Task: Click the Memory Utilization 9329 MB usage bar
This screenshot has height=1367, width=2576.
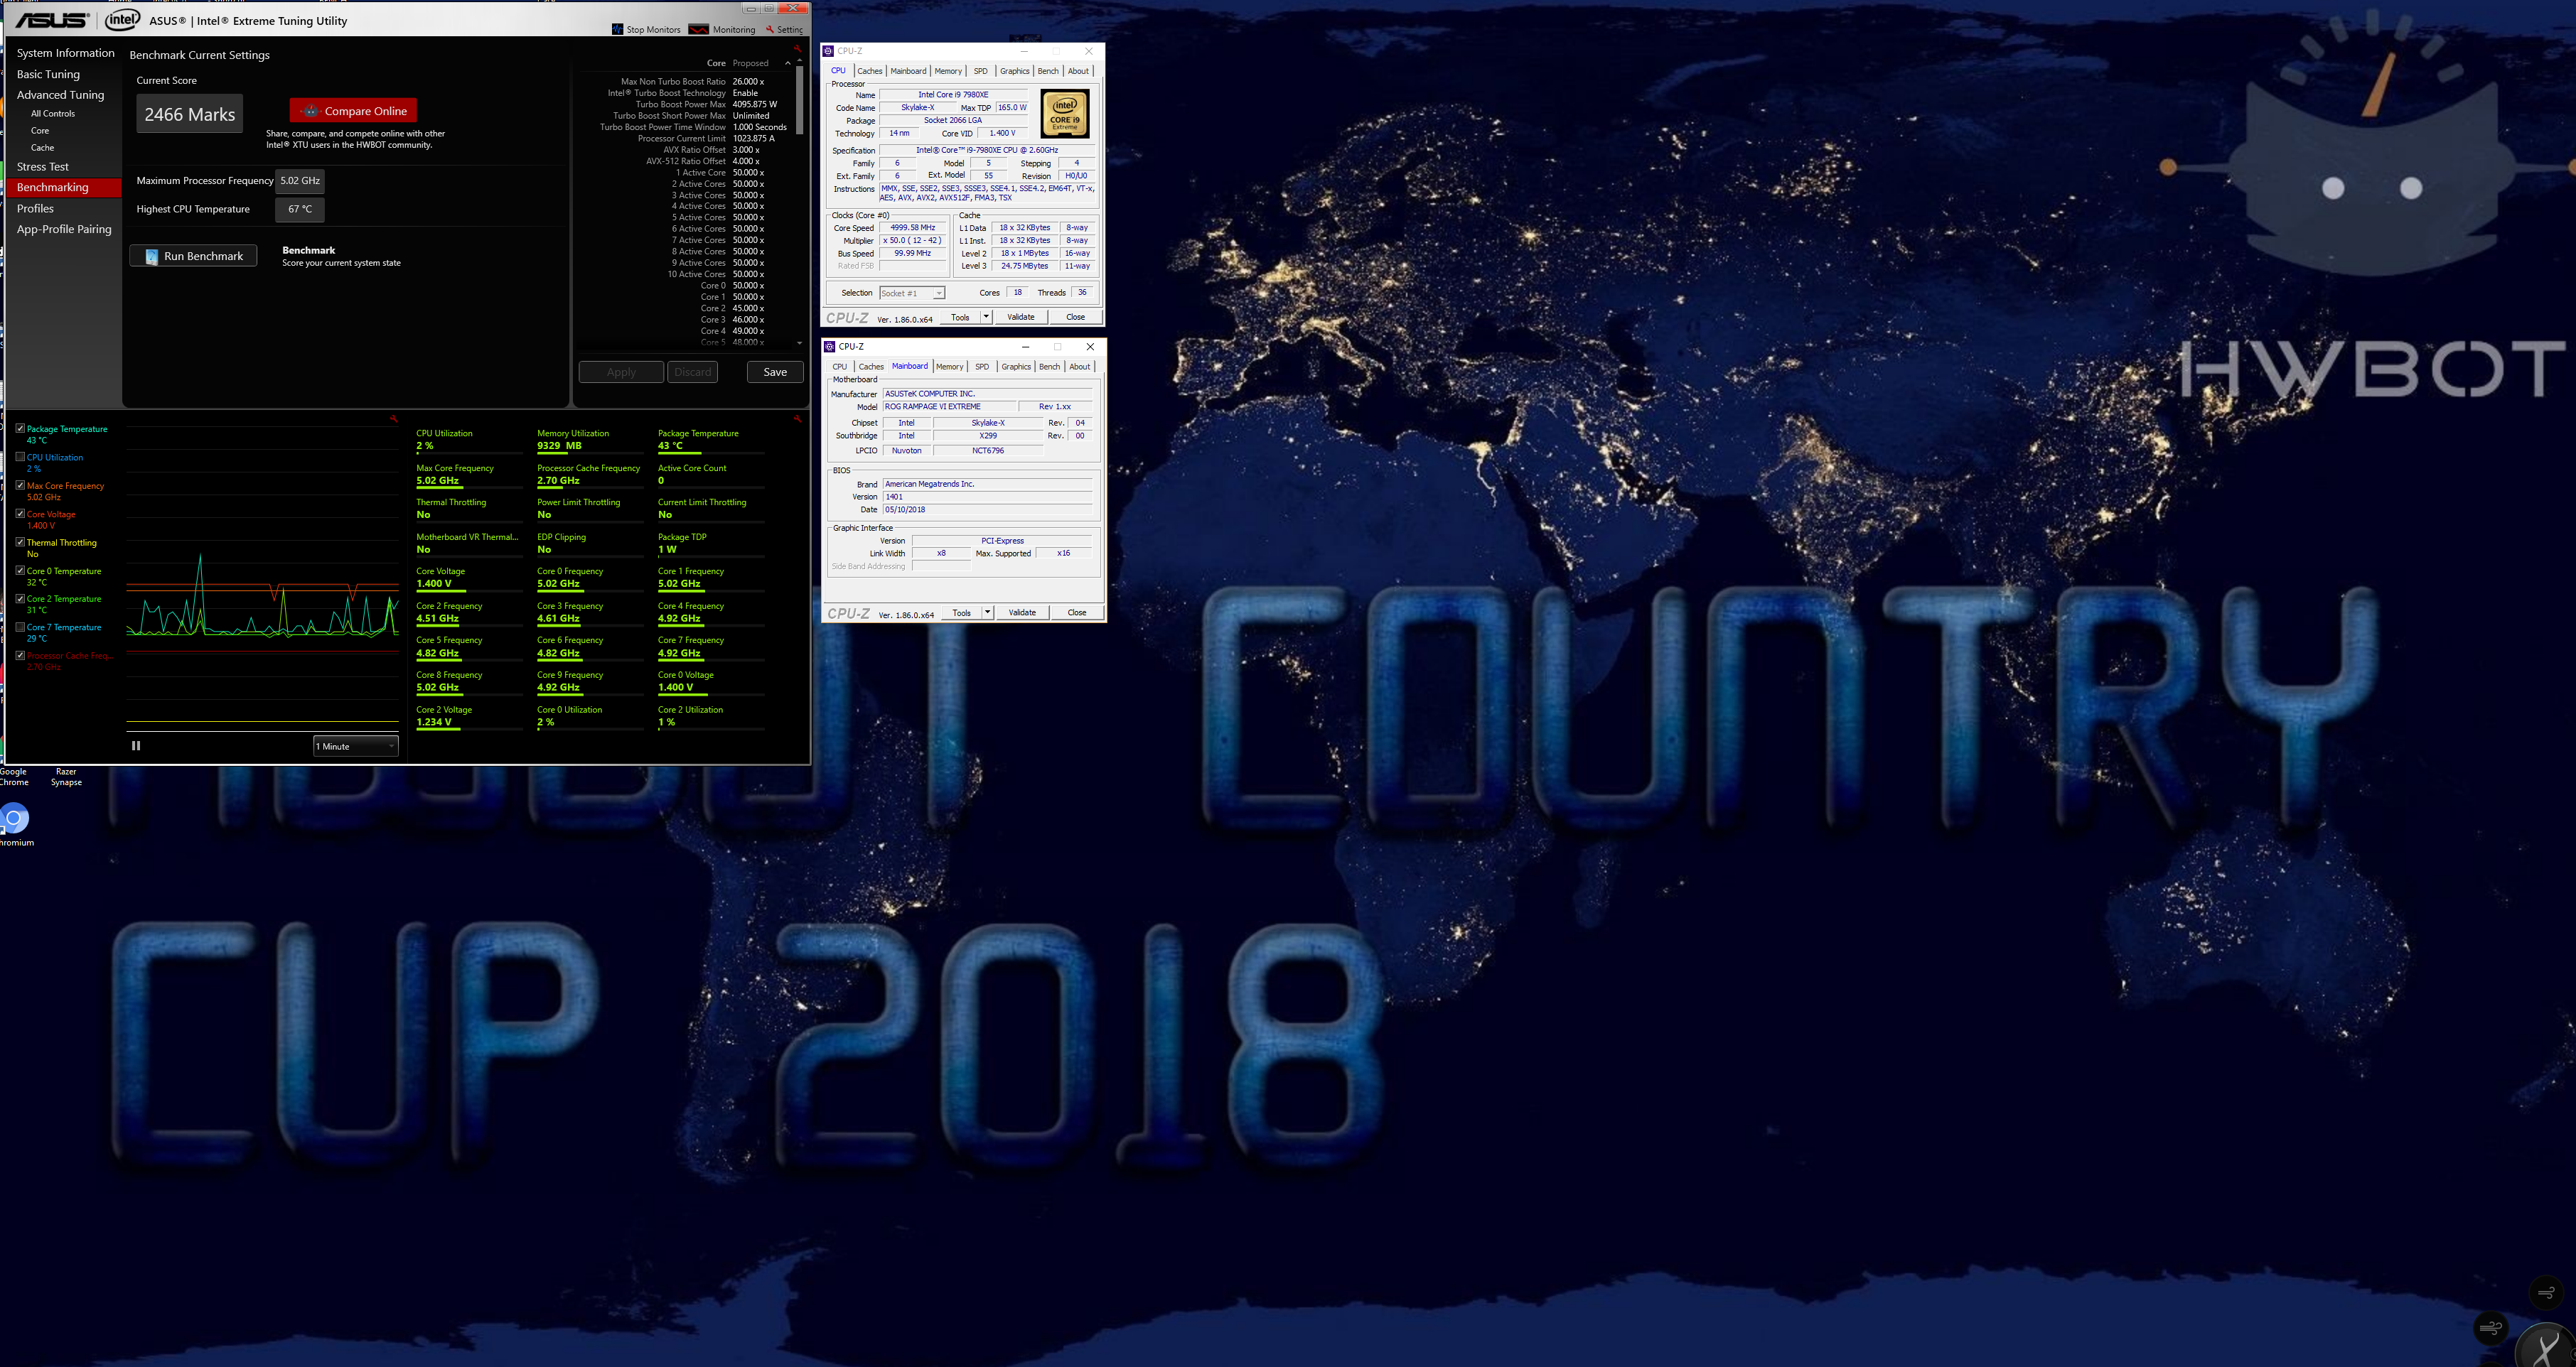Action: point(590,454)
